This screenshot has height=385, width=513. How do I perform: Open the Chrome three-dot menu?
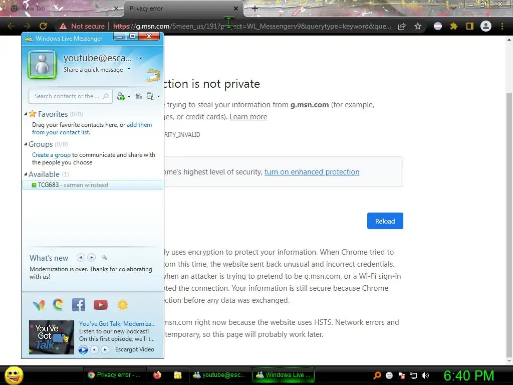tap(502, 26)
